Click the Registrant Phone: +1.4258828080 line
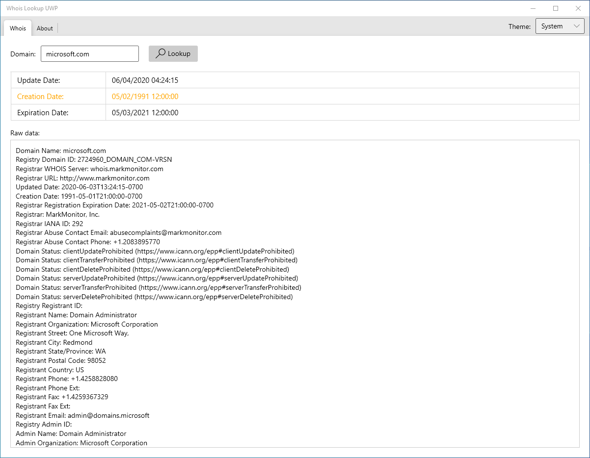The width and height of the screenshot is (590, 458). (x=67, y=379)
